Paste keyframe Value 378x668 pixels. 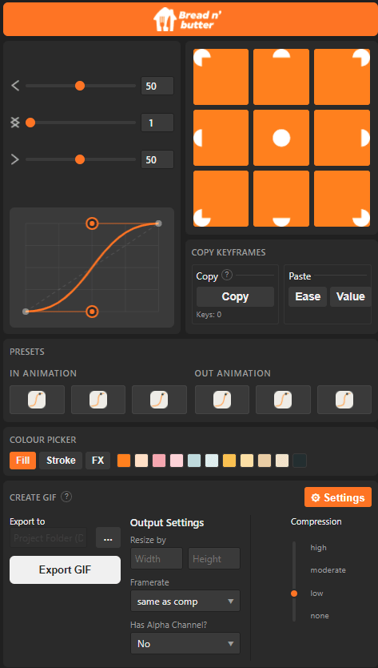click(351, 297)
